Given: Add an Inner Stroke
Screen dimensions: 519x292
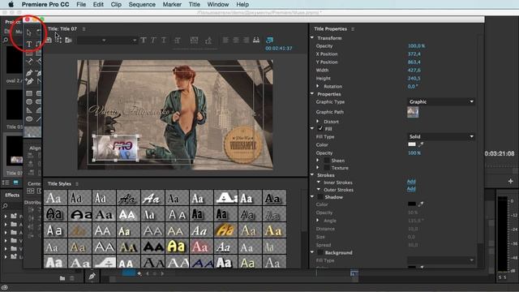Looking at the screenshot, I should click(x=411, y=182).
